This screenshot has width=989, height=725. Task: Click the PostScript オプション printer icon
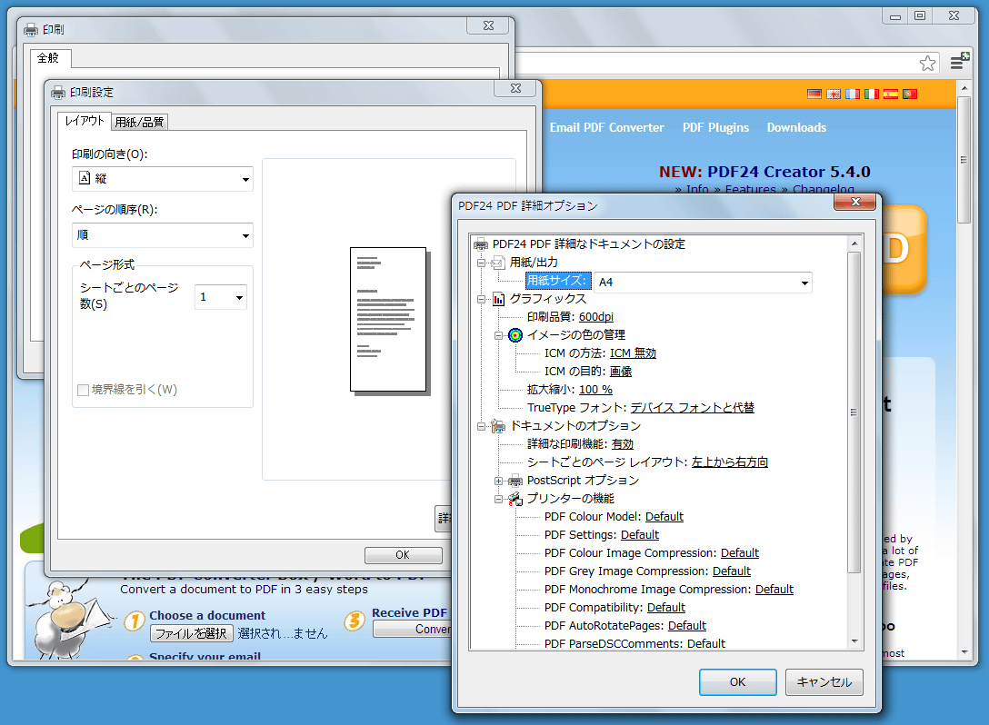515,481
